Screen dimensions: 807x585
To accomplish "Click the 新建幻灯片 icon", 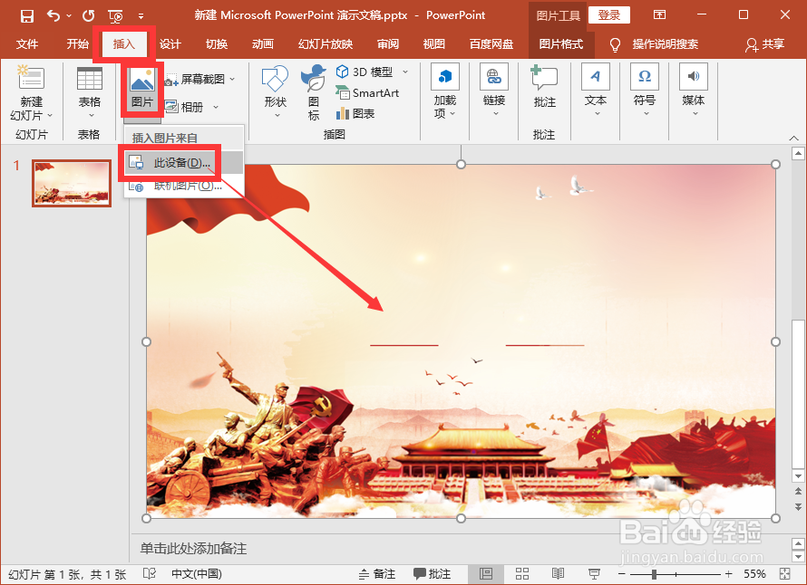I will [31, 77].
